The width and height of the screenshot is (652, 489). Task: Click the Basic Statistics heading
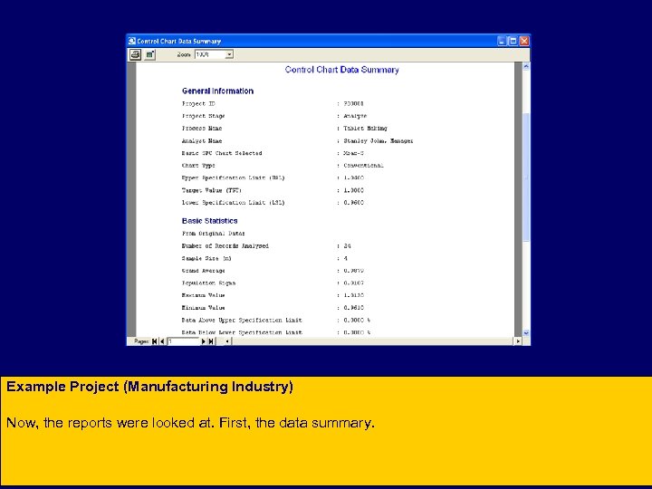click(x=209, y=221)
